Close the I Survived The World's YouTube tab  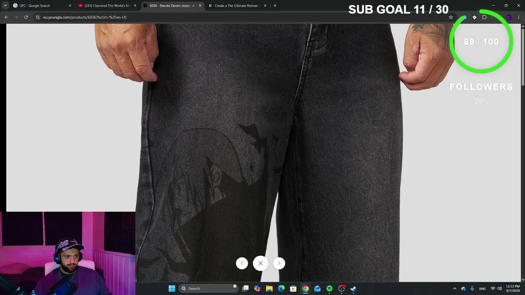coord(135,6)
